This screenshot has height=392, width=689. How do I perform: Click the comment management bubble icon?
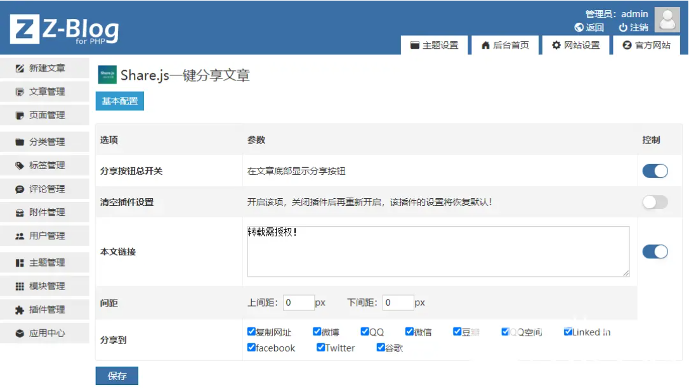(19, 189)
